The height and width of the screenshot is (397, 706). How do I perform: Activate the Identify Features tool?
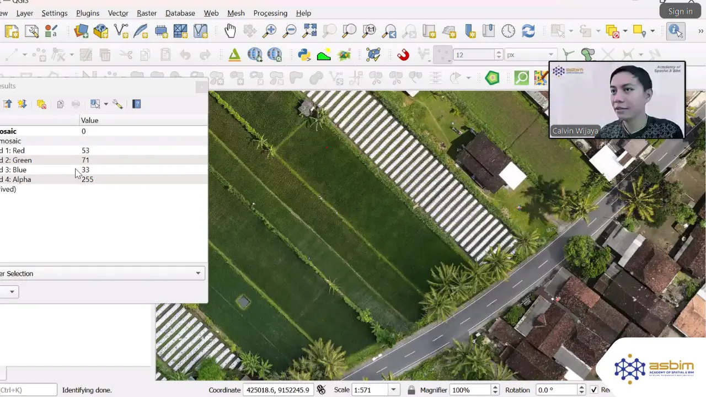tap(675, 31)
